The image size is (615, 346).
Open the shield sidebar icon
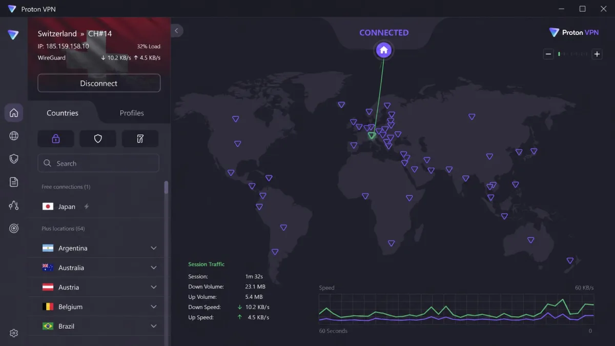pyautogui.click(x=14, y=159)
